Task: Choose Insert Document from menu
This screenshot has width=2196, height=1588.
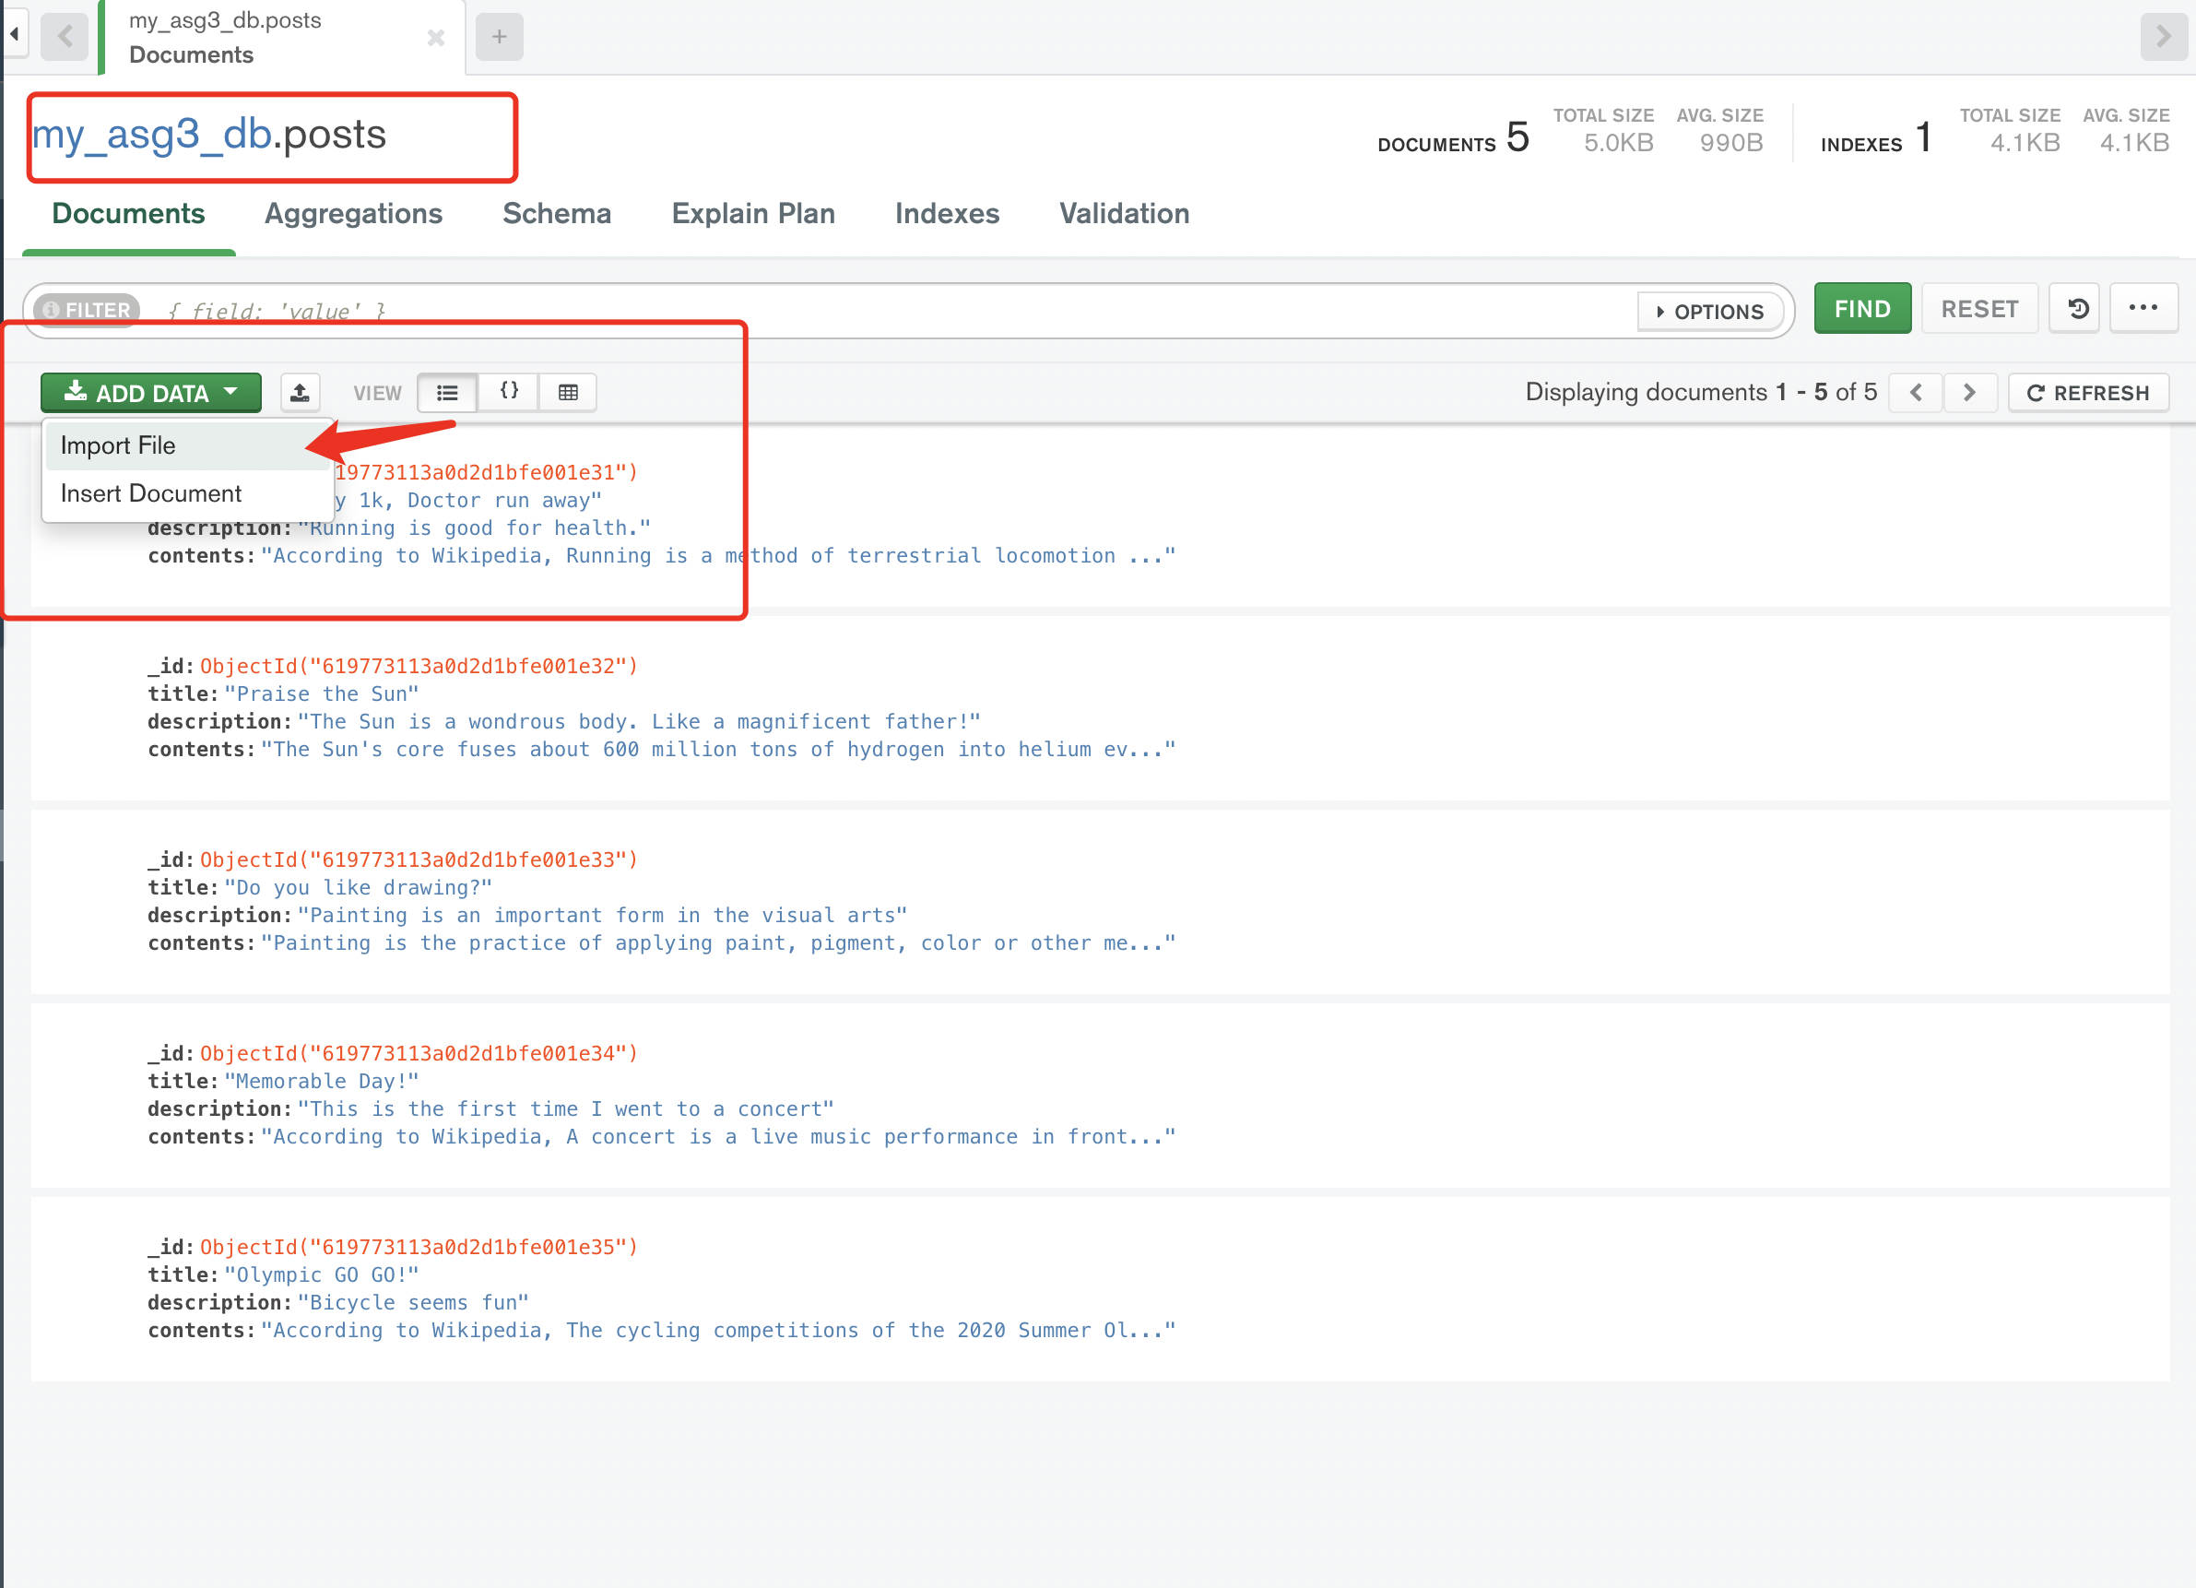Action: (x=188, y=494)
